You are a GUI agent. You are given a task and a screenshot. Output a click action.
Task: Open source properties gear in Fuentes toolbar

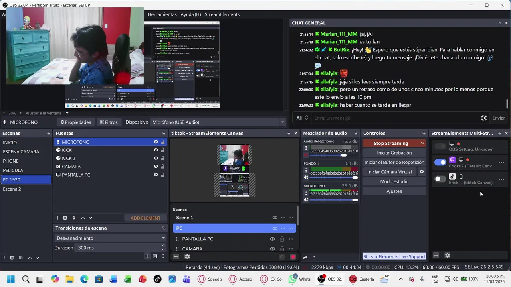pyautogui.click(x=74, y=218)
